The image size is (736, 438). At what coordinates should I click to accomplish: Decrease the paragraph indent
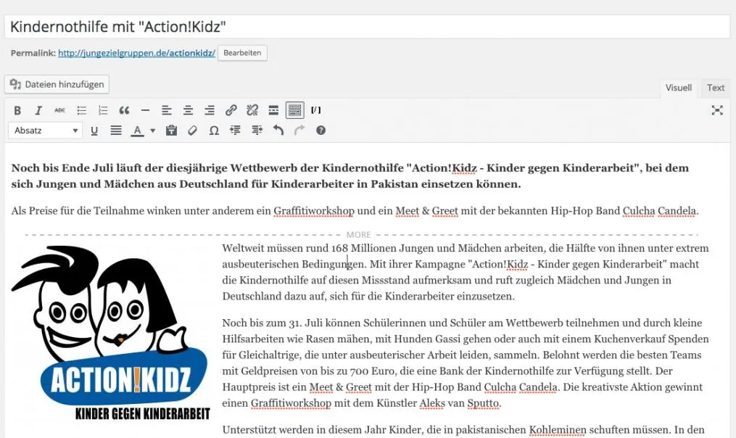click(x=235, y=131)
